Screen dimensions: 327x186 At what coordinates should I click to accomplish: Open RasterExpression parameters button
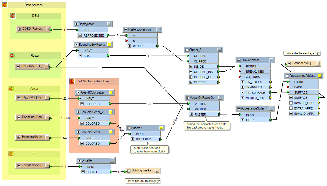tap(158, 30)
